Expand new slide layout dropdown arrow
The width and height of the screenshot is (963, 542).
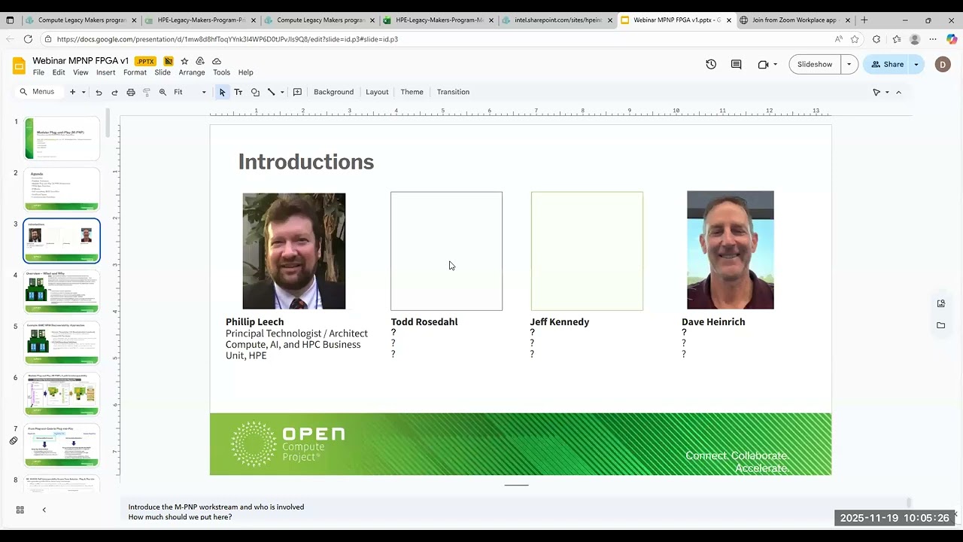point(84,92)
